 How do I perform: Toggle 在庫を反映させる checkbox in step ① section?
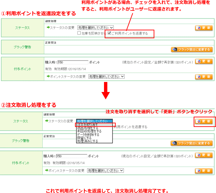click(x=79, y=33)
